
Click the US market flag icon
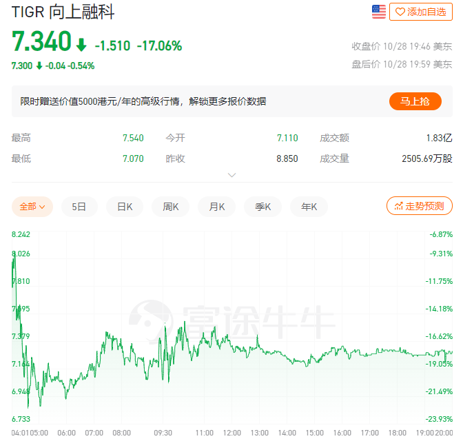point(379,11)
